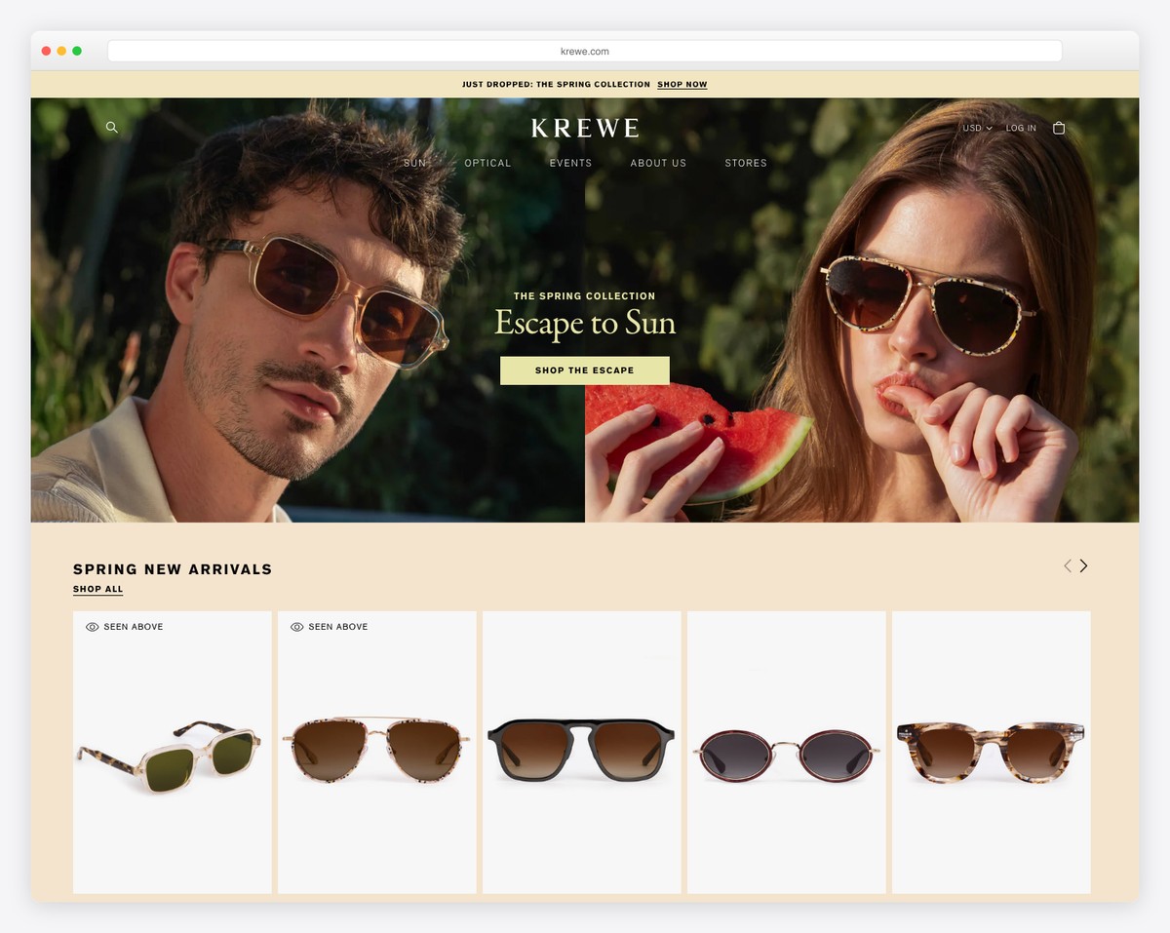Open the USD currency dropdown
This screenshot has height=933, width=1170.
[974, 128]
